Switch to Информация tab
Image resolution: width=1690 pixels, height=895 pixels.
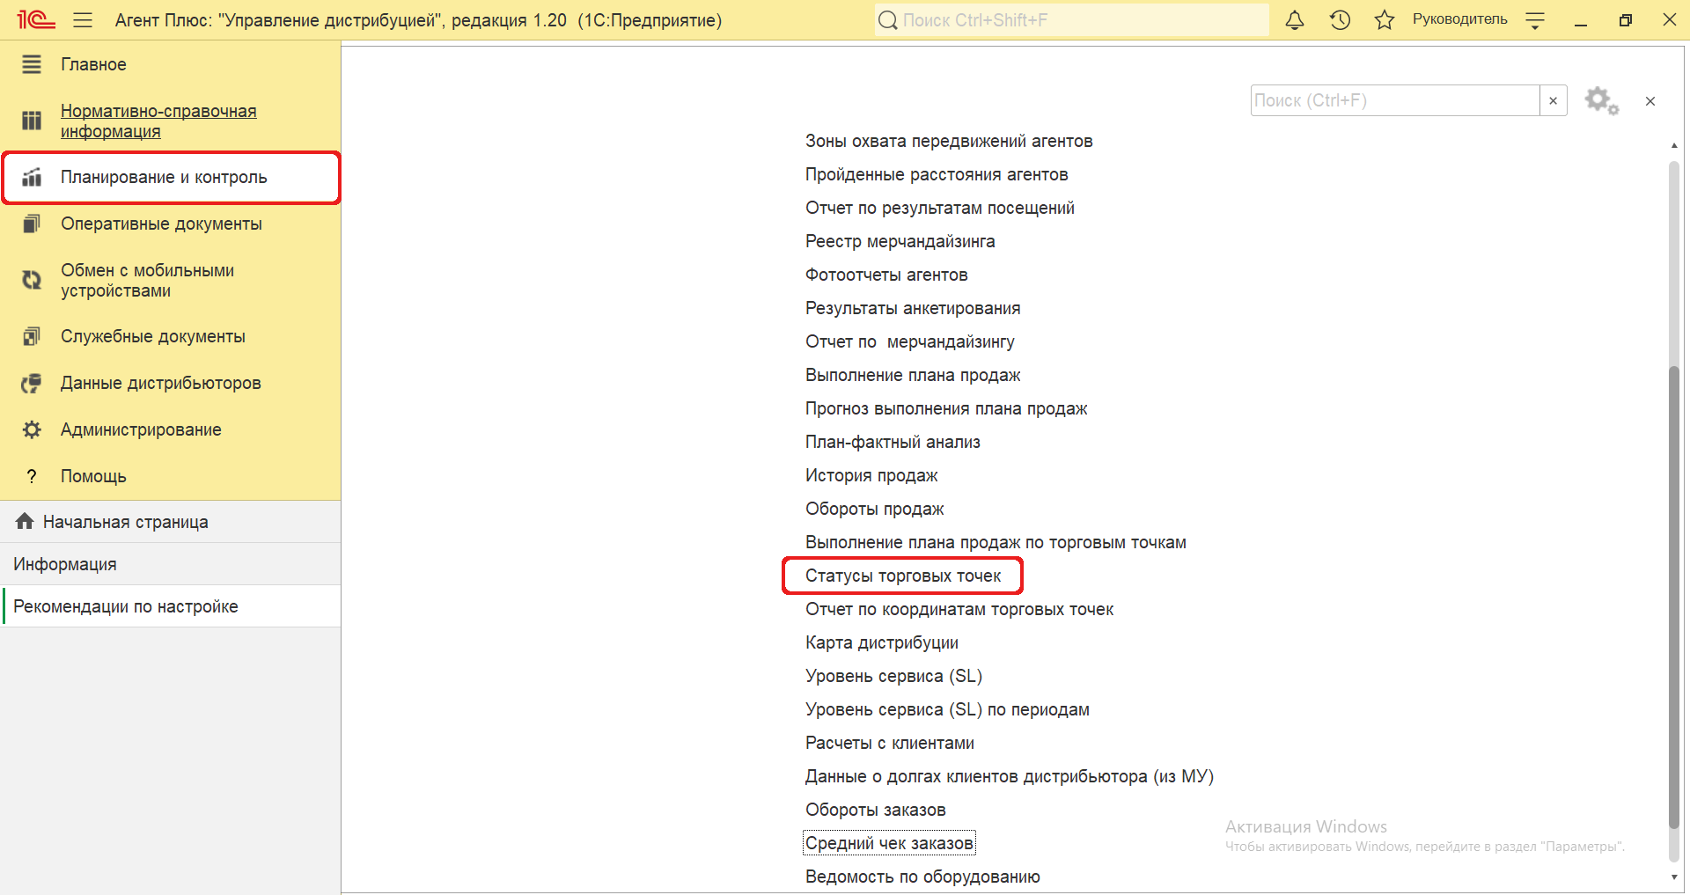click(170, 564)
